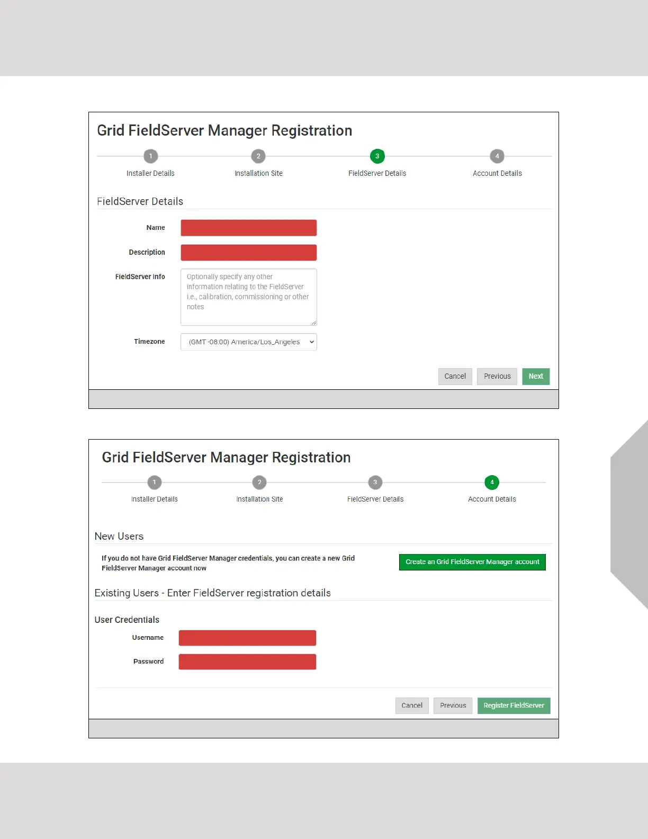
Task: Click the text about creating a new account
Action: [x=228, y=563]
